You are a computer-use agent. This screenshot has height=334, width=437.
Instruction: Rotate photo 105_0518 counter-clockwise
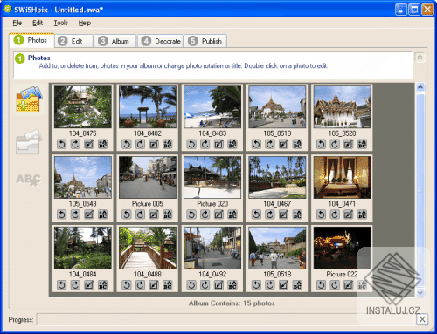pyautogui.click(x=256, y=285)
